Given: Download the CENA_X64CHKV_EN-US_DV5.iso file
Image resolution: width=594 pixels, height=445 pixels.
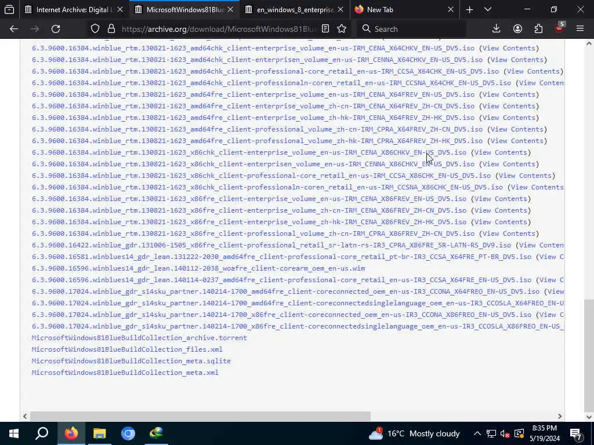Looking at the screenshot, I should click(253, 48).
